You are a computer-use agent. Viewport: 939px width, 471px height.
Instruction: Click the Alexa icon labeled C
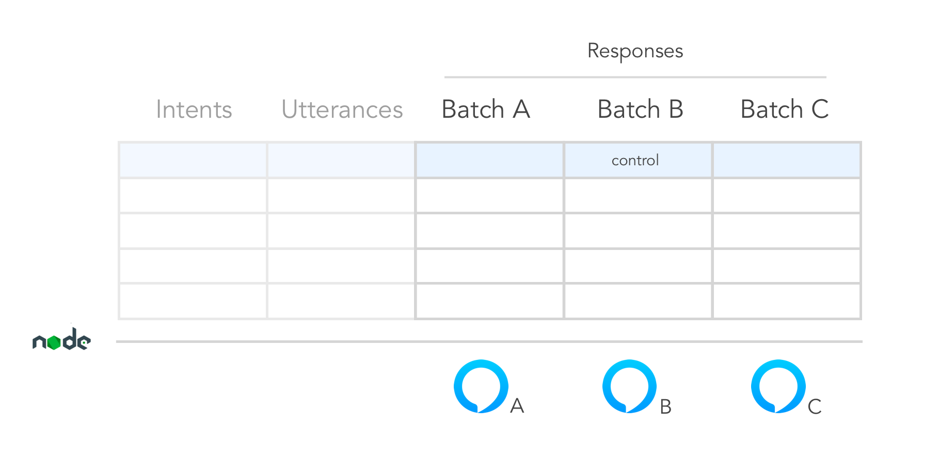(x=778, y=386)
